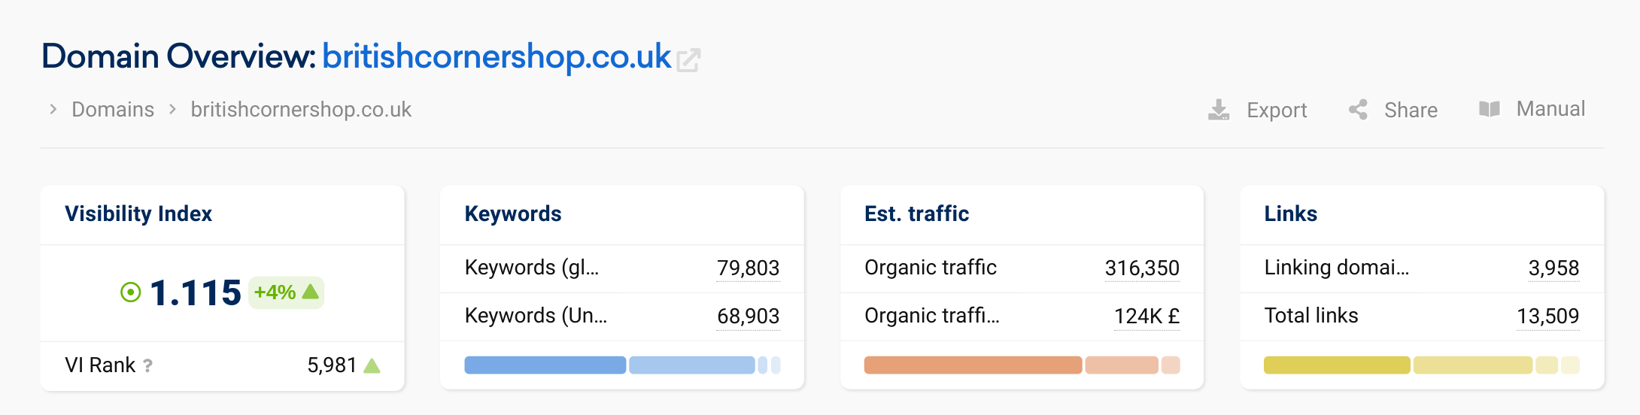The image size is (1640, 415).
Task: Open Domains breadcrumb link
Action: pyautogui.click(x=113, y=110)
